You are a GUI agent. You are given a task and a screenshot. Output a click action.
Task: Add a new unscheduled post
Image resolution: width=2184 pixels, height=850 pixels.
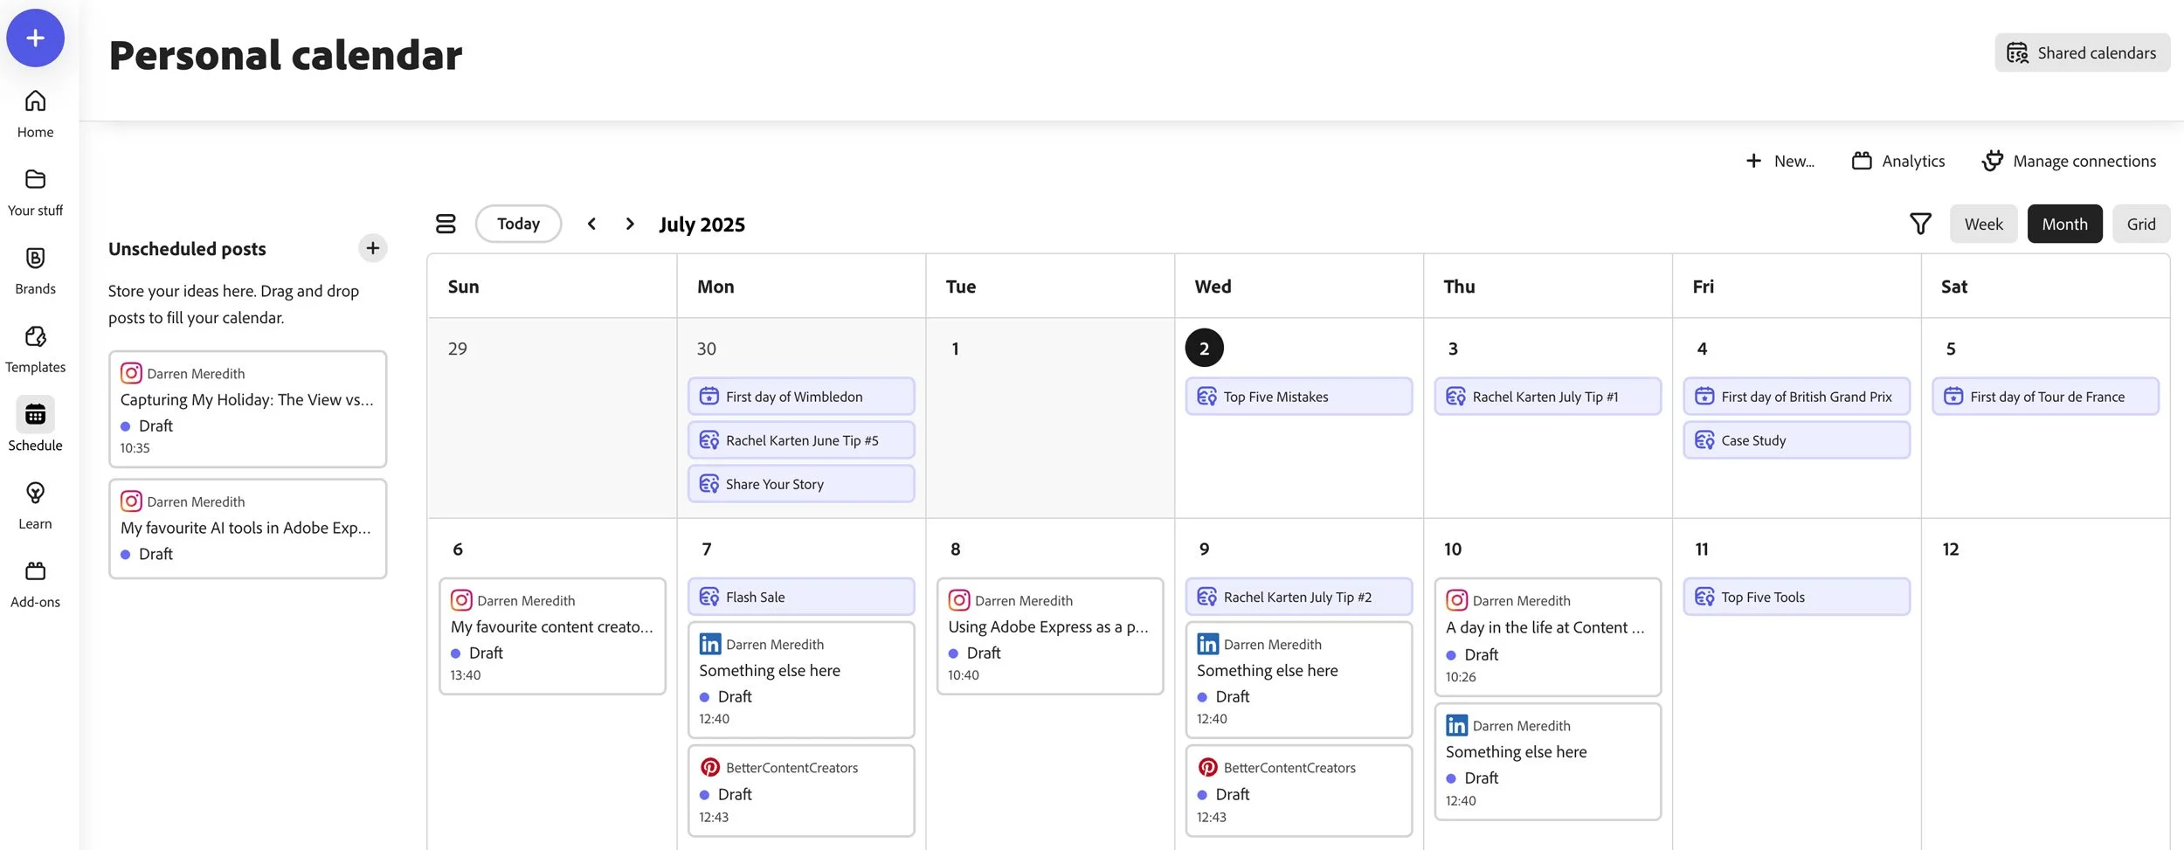(x=373, y=249)
